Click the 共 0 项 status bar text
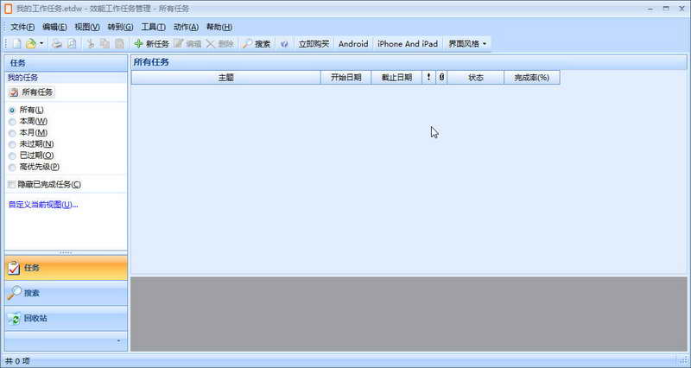Viewport: 691px width, 368px height. click(17, 361)
